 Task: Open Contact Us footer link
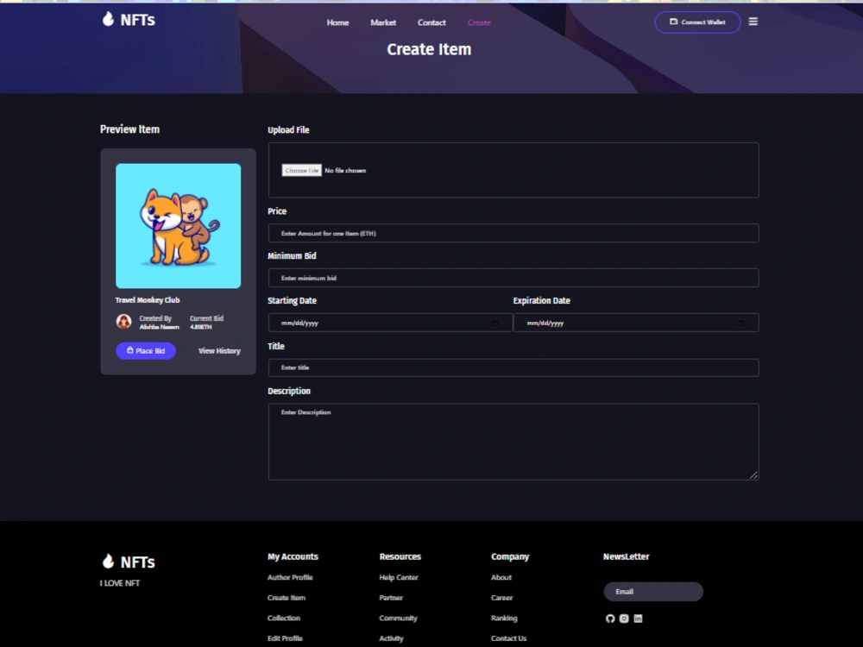pos(508,638)
